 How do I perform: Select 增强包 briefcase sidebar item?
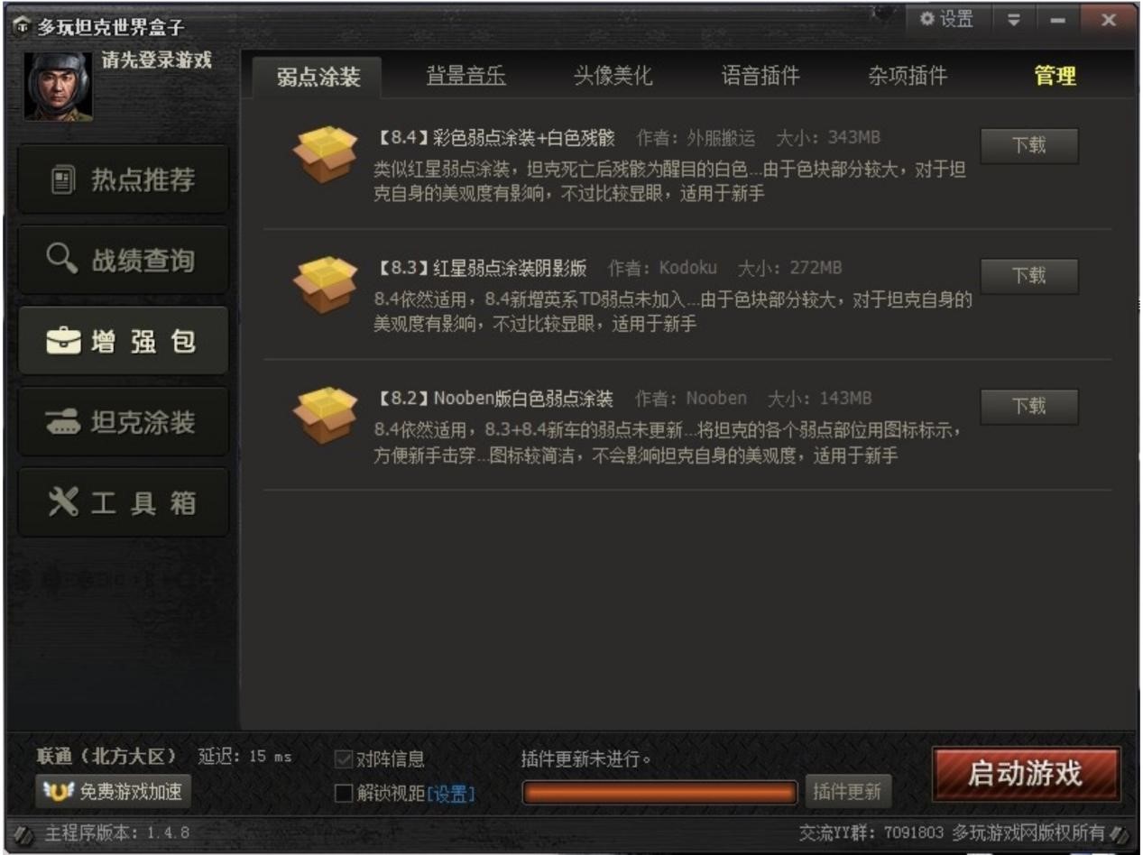pyautogui.click(x=124, y=341)
